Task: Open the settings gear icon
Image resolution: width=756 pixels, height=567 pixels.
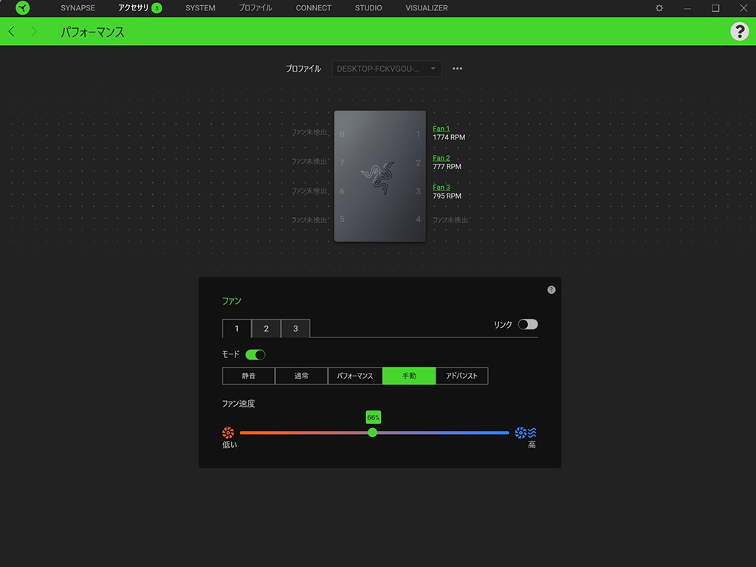Action: [x=659, y=8]
